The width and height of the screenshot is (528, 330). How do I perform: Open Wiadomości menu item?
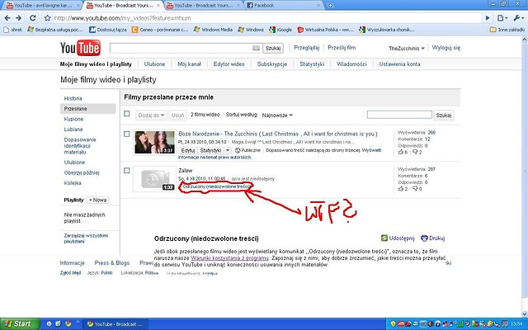(x=351, y=64)
